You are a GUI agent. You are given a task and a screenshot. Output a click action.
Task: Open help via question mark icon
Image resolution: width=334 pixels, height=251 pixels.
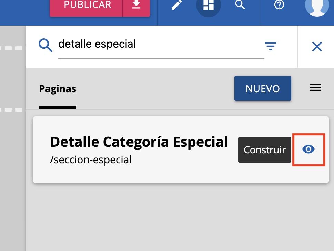[279, 5]
